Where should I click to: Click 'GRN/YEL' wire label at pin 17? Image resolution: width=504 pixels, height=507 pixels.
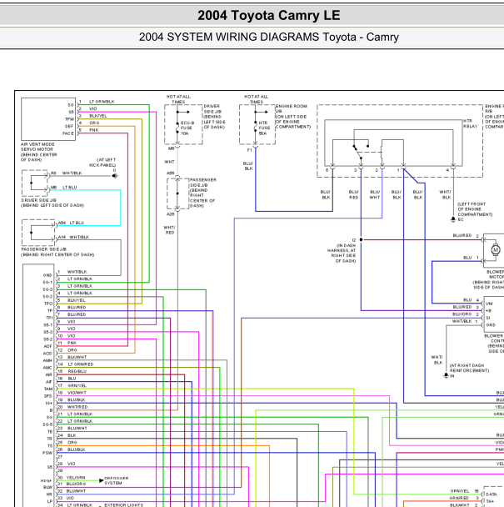[x=77, y=386]
